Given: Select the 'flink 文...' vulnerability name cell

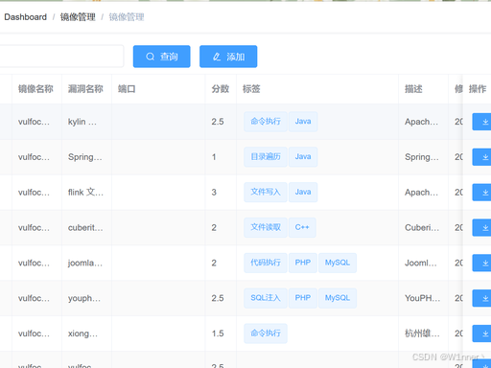Looking at the screenshot, I should click(x=85, y=193).
